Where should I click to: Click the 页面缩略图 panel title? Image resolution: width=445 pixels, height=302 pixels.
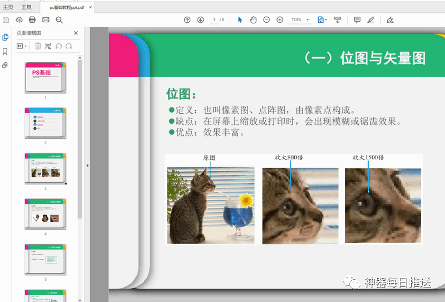pyautogui.click(x=29, y=33)
